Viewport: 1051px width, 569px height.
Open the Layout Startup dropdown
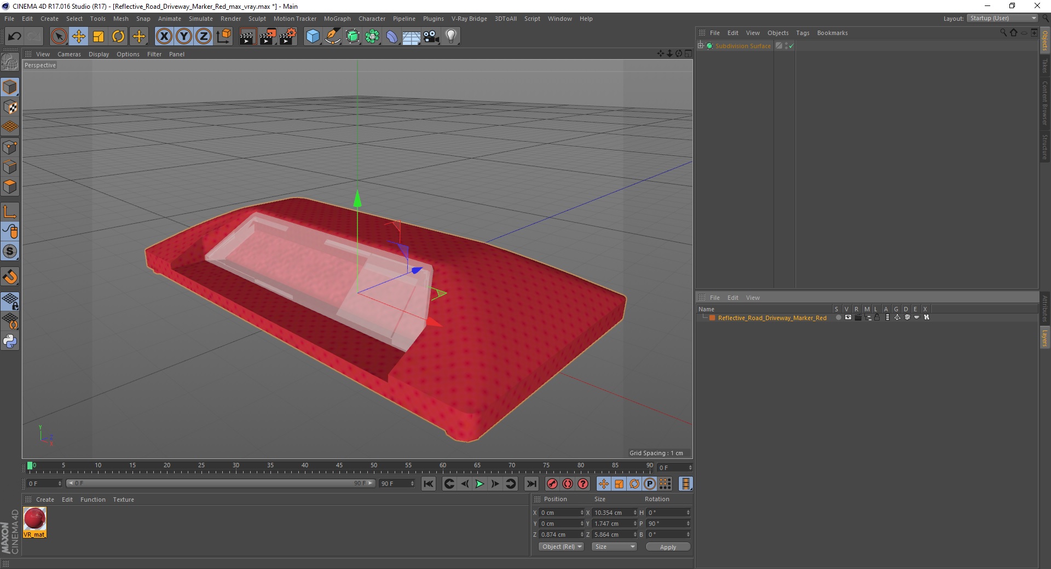coord(1002,18)
